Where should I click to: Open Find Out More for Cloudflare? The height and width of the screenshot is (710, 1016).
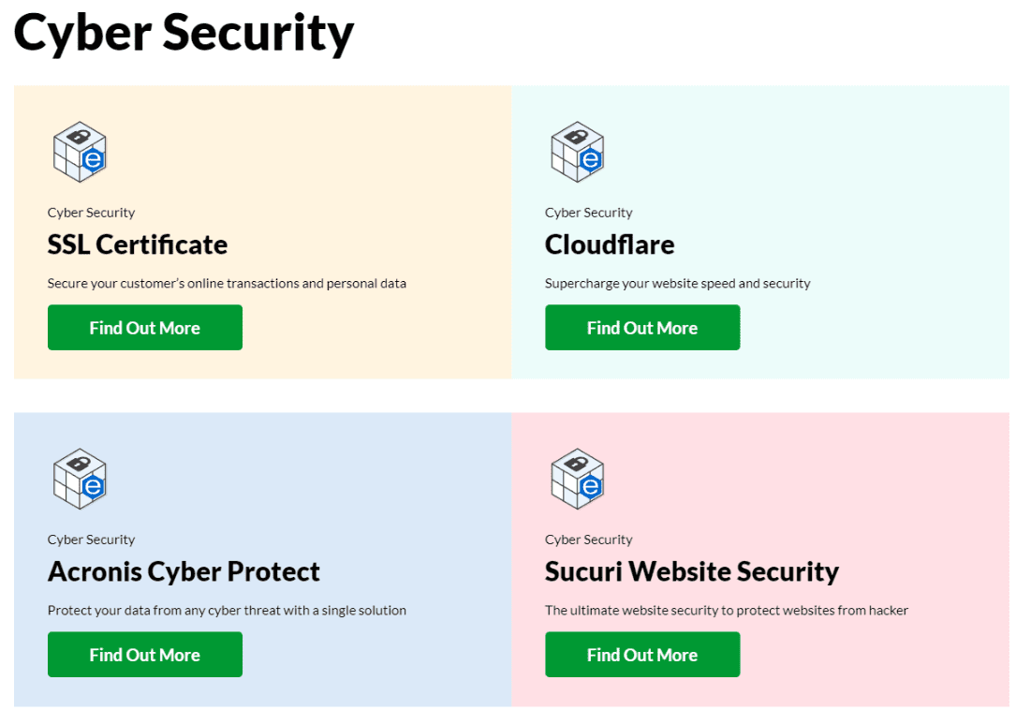[x=642, y=328]
